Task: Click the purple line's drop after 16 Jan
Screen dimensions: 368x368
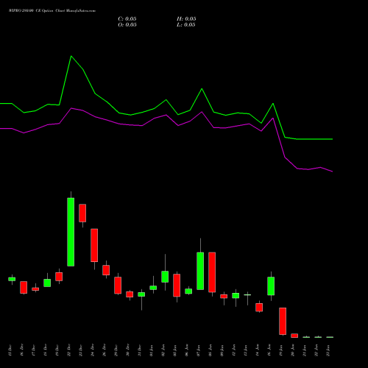Action: click(279, 138)
